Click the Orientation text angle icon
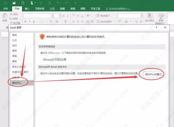This screenshot has width=174, height=127. point(88,15)
